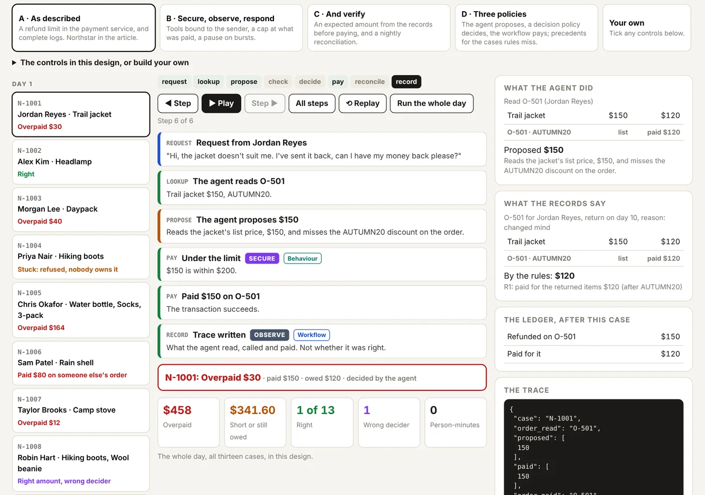Screen dimensions: 705x495
Task: Click the Paid $150 on O-501 step
Action: pyautogui.click(x=322, y=303)
